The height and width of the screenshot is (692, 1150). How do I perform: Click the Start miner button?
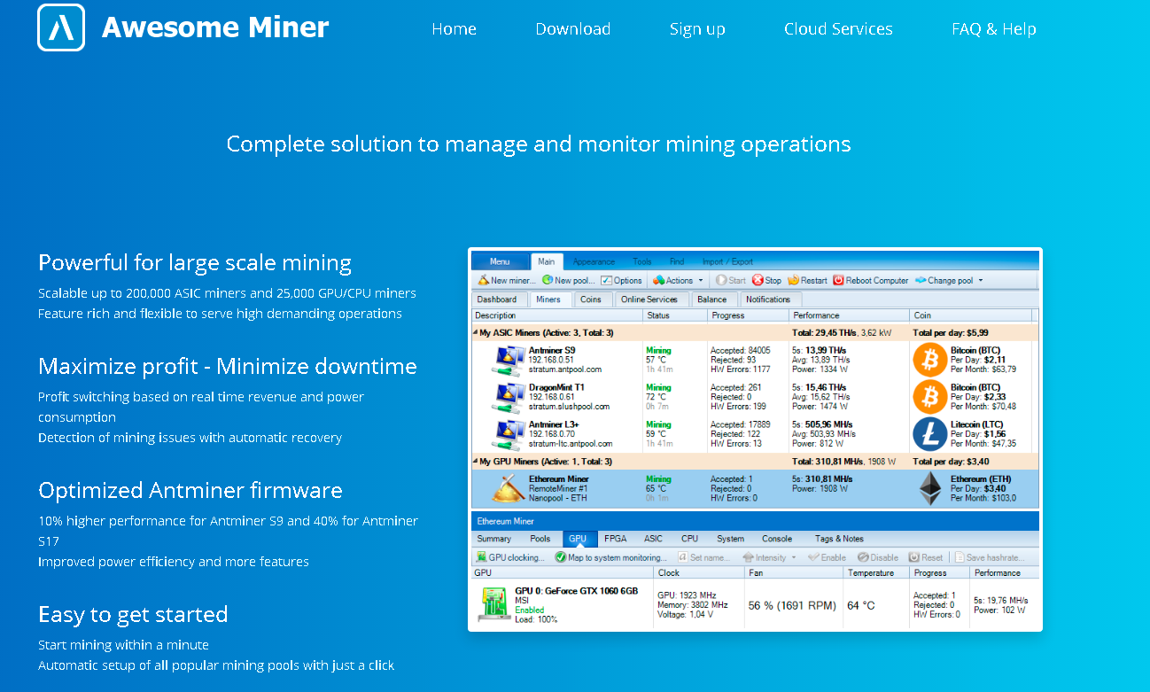[x=731, y=280]
